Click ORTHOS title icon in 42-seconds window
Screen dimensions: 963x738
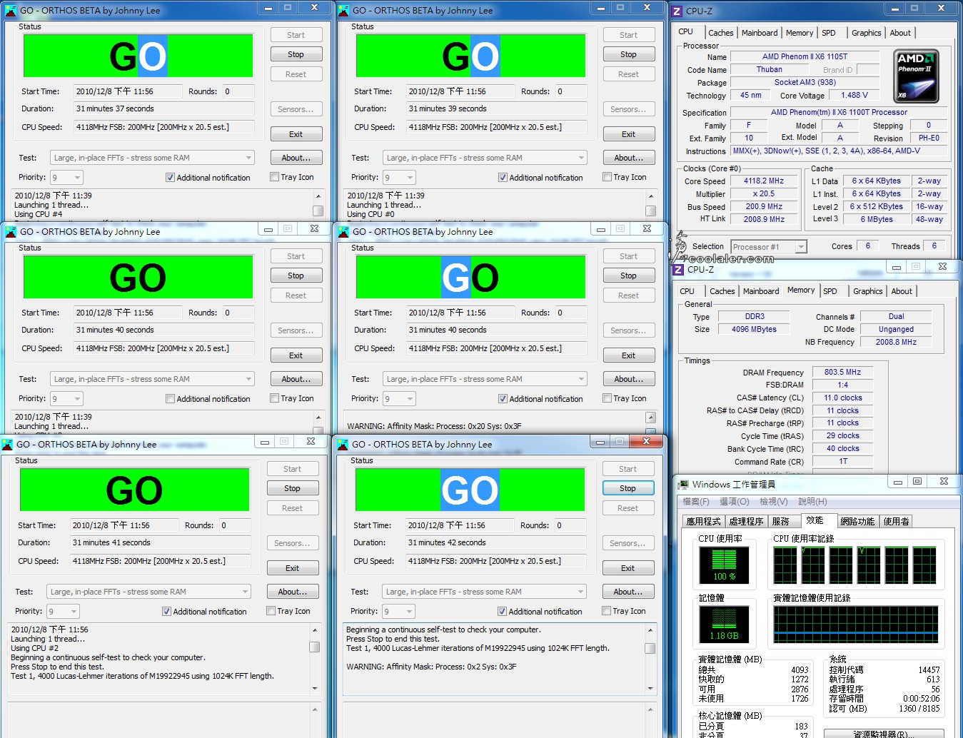[343, 445]
